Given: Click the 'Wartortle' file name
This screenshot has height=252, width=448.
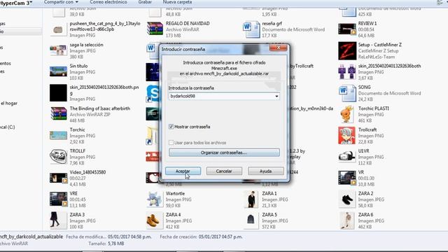Looking at the screenshot, I should pos(175,193).
